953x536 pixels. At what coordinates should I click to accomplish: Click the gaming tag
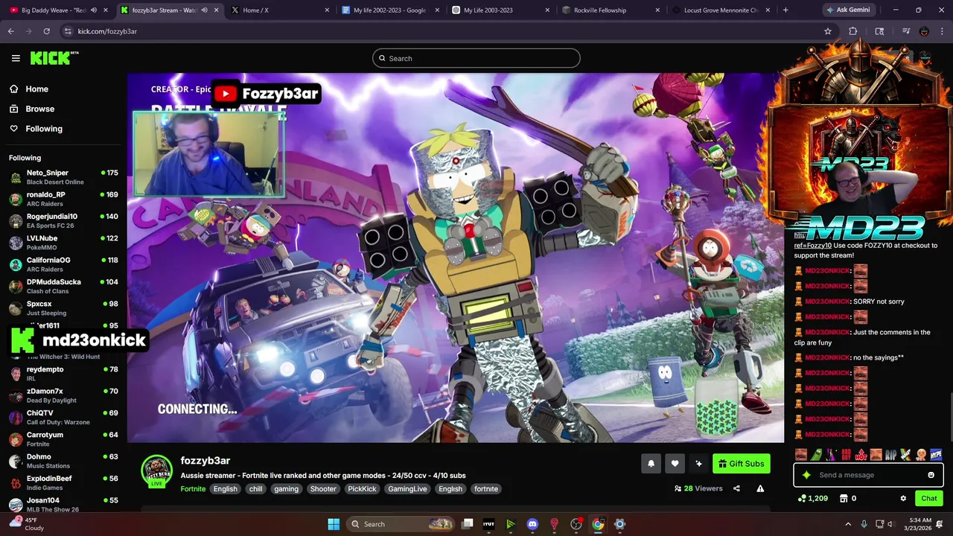(286, 489)
